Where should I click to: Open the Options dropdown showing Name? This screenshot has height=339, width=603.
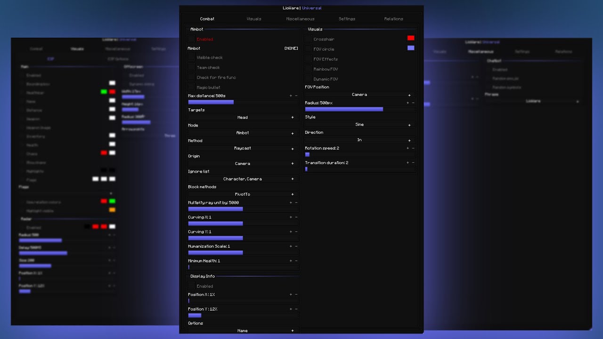[243, 331]
